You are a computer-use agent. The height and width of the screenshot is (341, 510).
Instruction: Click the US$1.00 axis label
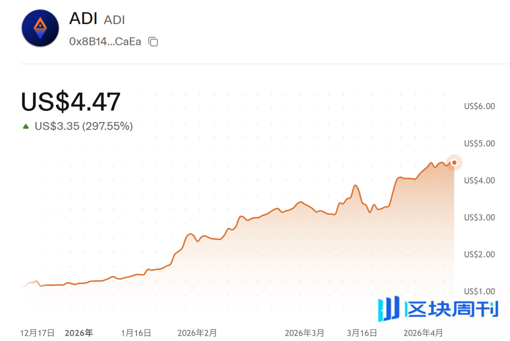pos(479,292)
